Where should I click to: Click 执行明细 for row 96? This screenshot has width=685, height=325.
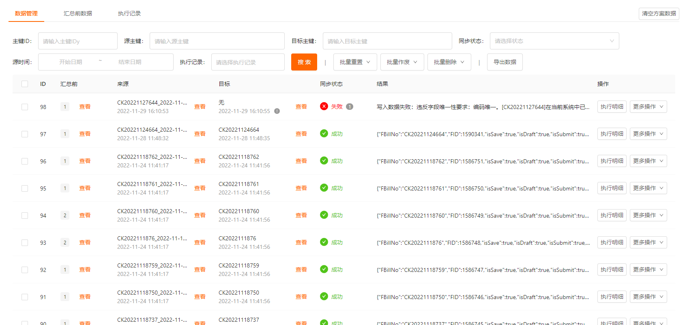[x=612, y=161]
